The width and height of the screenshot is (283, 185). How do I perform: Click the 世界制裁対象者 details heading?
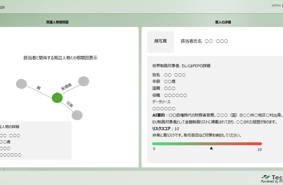click(x=181, y=66)
